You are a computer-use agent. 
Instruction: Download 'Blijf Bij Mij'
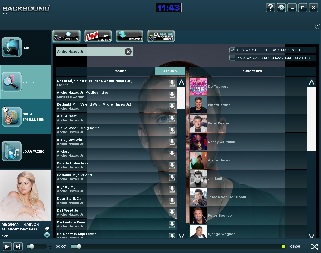pyautogui.click(x=172, y=189)
